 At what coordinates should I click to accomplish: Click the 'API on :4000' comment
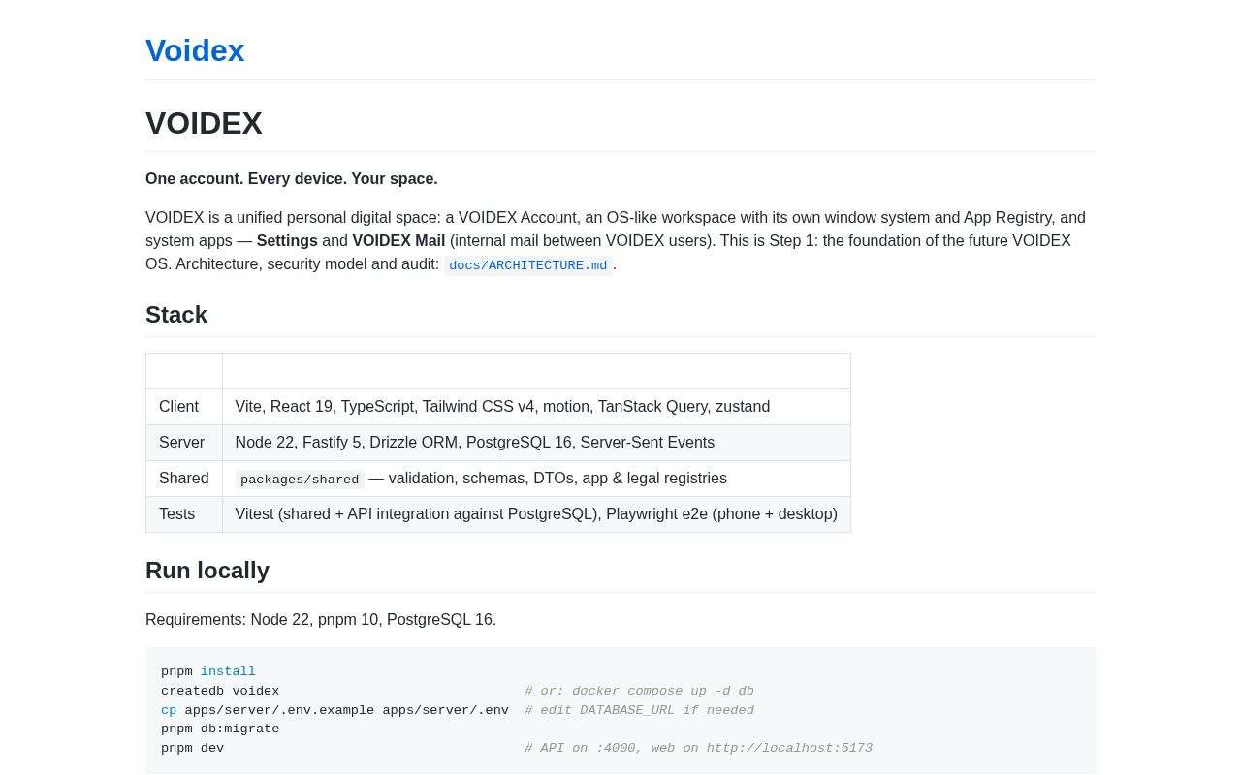699,749
